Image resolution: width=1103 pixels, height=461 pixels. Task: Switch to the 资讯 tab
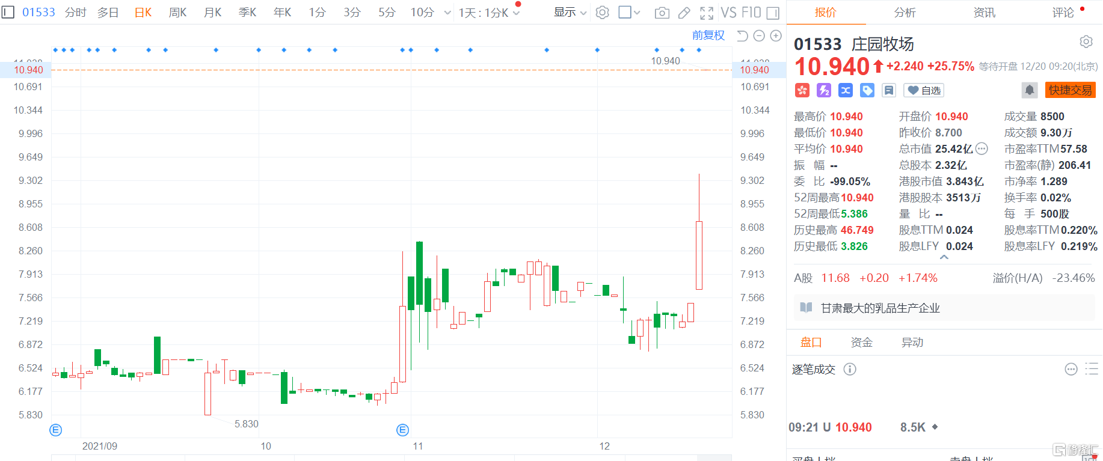pos(984,13)
